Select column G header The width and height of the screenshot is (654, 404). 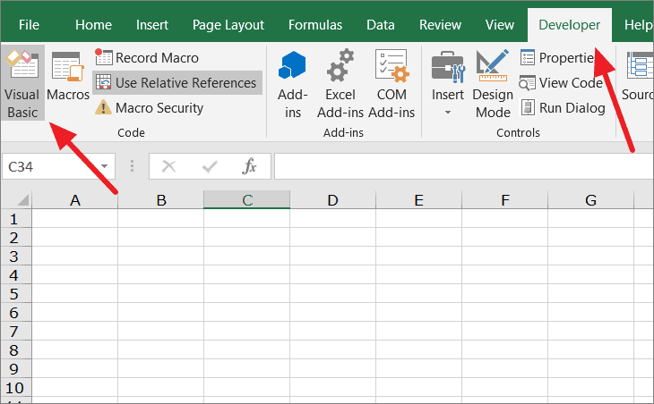click(590, 200)
